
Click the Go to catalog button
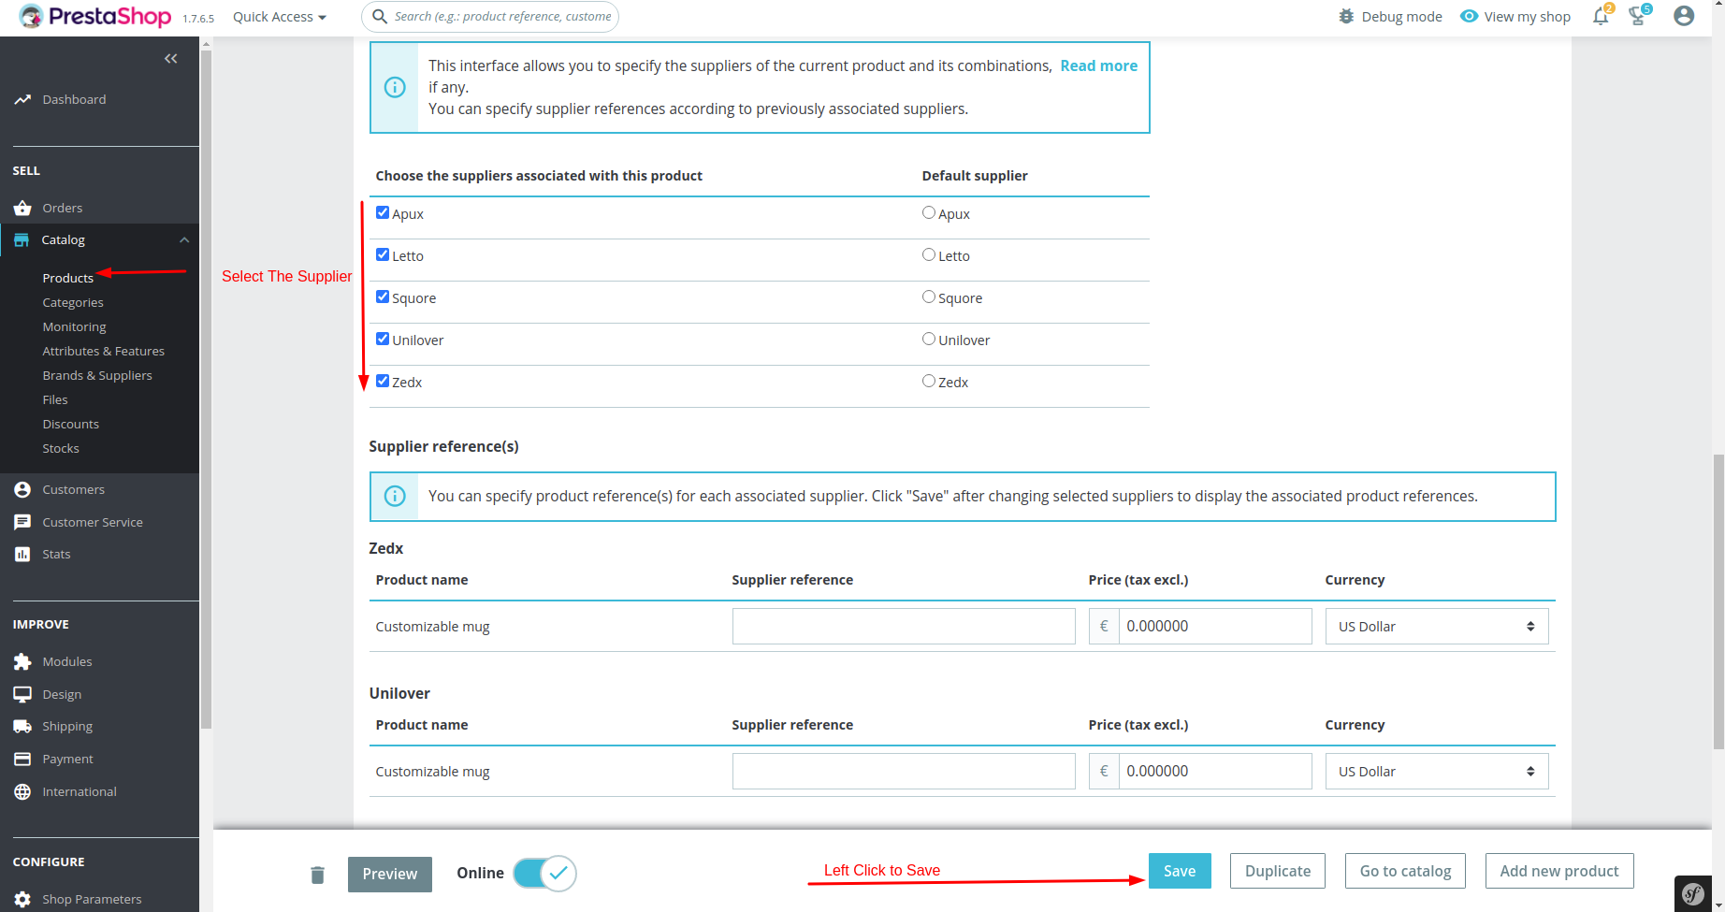point(1405,871)
